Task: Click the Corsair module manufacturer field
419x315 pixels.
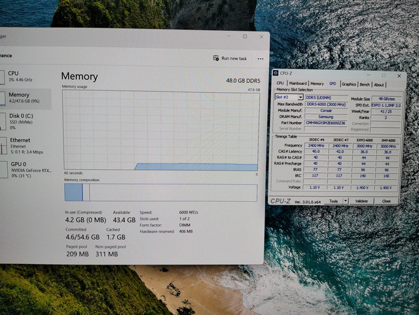Action: pos(326,110)
